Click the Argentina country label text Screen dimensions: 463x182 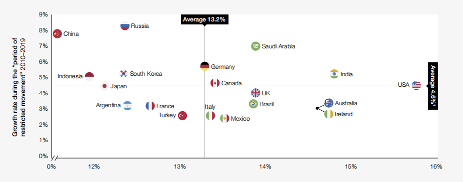click(x=108, y=105)
